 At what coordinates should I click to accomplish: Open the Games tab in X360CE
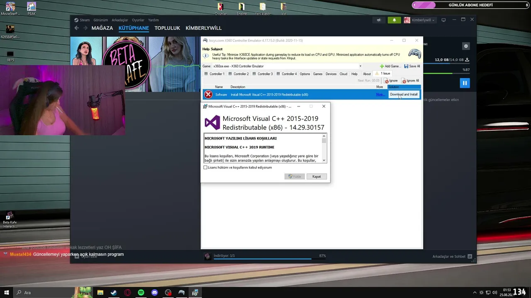[x=318, y=74]
